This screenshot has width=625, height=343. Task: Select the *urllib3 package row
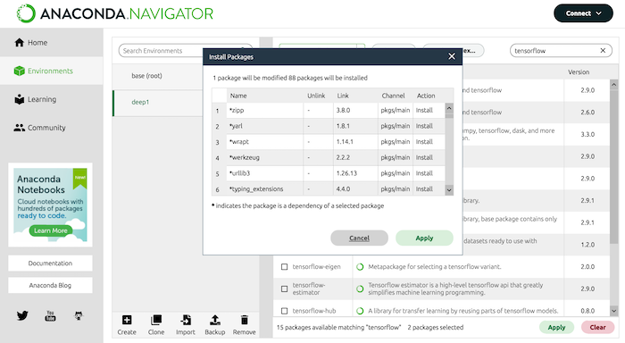click(329, 173)
